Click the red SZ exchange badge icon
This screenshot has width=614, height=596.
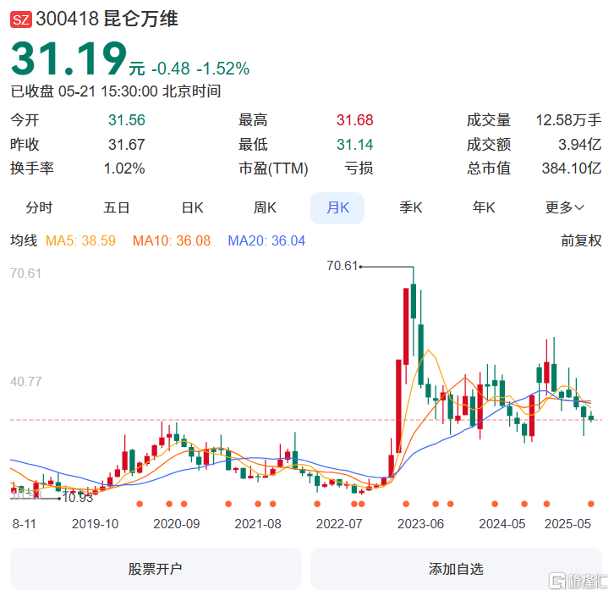click(21, 19)
